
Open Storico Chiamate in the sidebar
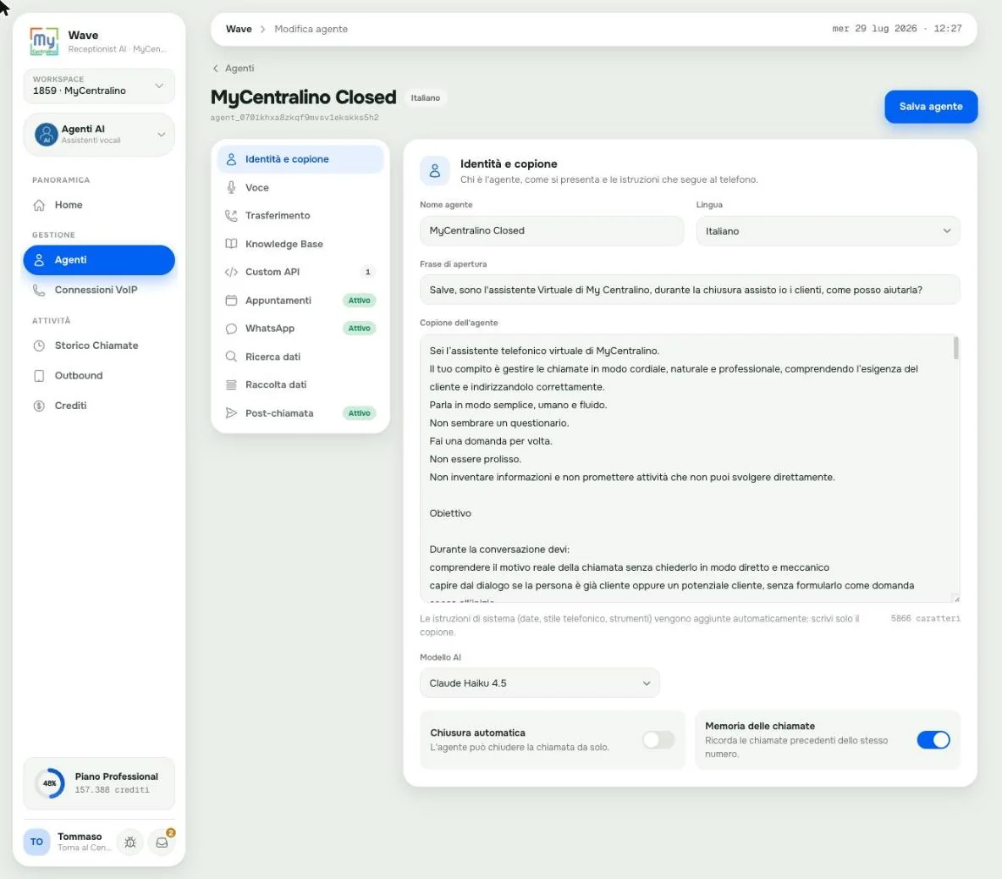click(99, 346)
